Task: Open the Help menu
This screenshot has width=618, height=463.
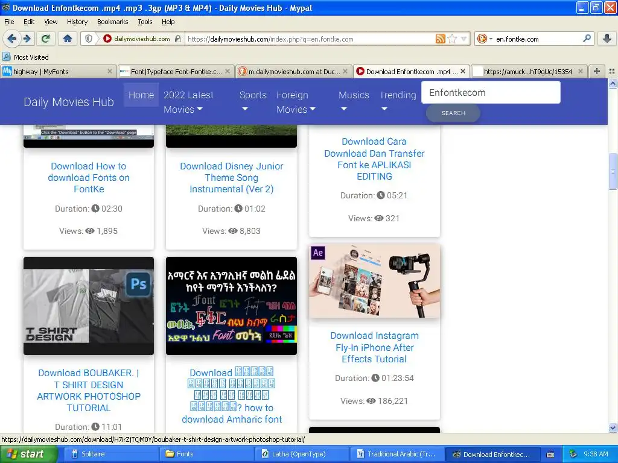Action: (168, 22)
